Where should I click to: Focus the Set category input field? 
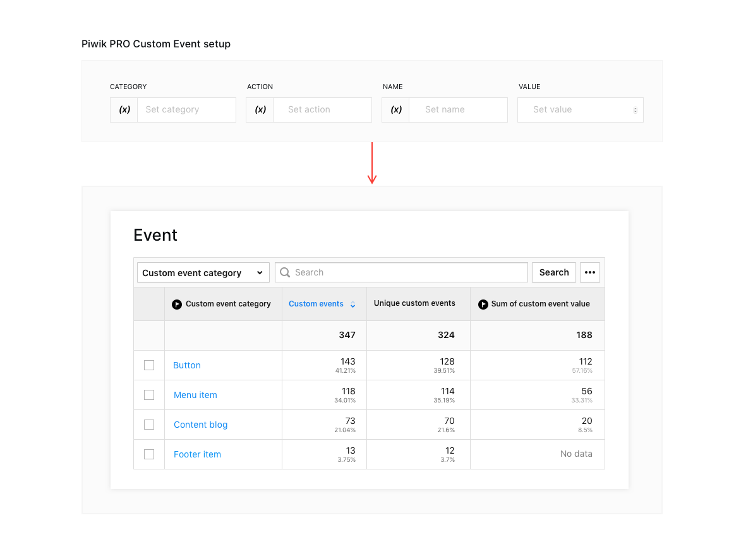186,109
